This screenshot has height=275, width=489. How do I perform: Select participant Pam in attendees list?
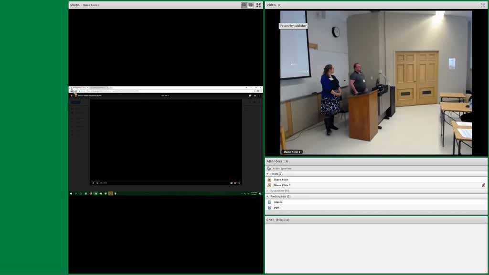click(376, 208)
